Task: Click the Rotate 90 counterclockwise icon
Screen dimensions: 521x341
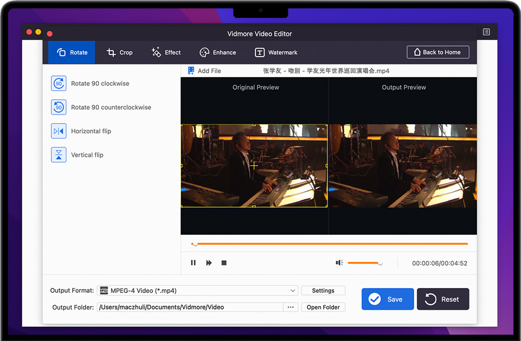Action: point(59,107)
